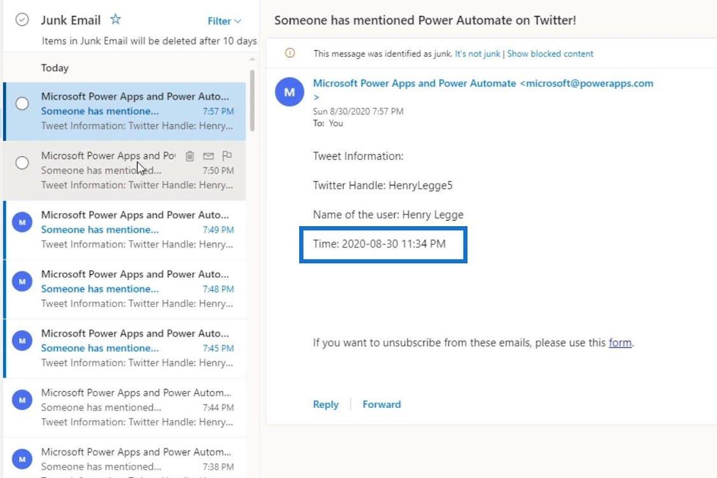Click the message list scrollbar thumb
The image size is (717, 478).
click(252, 101)
